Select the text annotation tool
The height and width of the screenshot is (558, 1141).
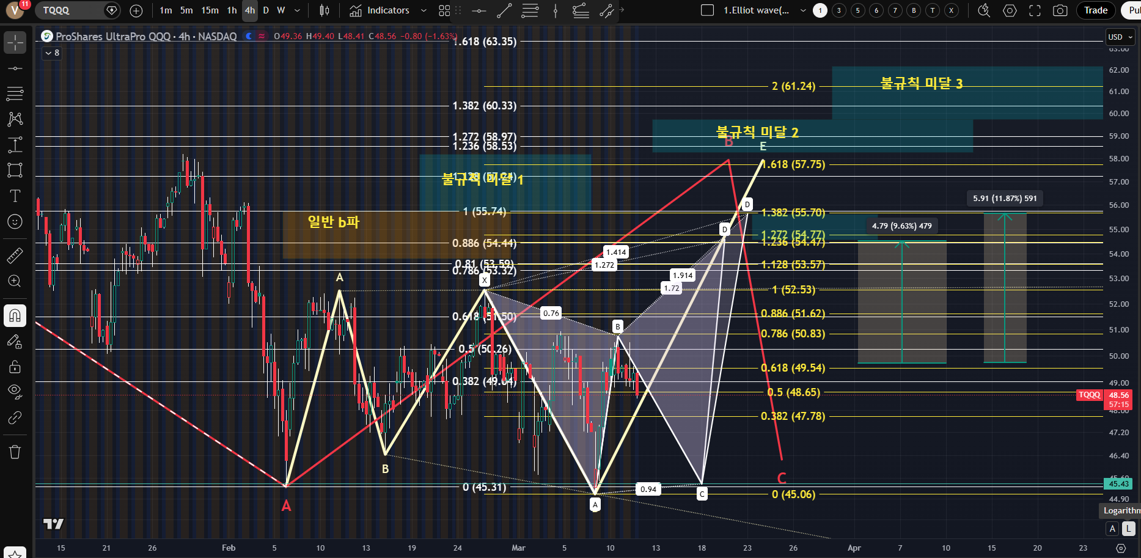pos(15,196)
